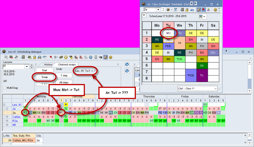Viewport: 254px width, 147px height.
Task: Open the Cla1 - Class 1* dropdown
Action: pyautogui.click(x=215, y=89)
